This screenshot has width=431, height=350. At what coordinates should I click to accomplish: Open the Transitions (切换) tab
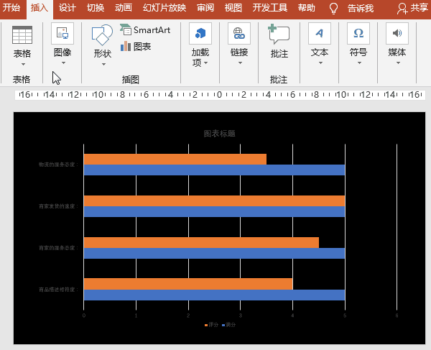pos(96,8)
